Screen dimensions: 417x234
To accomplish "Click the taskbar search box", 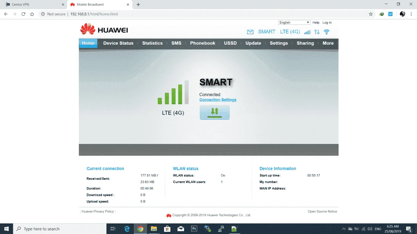I will point(60,229).
